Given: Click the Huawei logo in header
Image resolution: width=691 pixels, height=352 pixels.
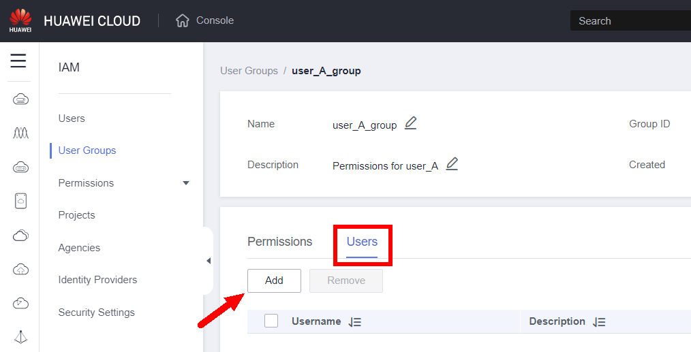Looking at the screenshot, I should pos(20,20).
